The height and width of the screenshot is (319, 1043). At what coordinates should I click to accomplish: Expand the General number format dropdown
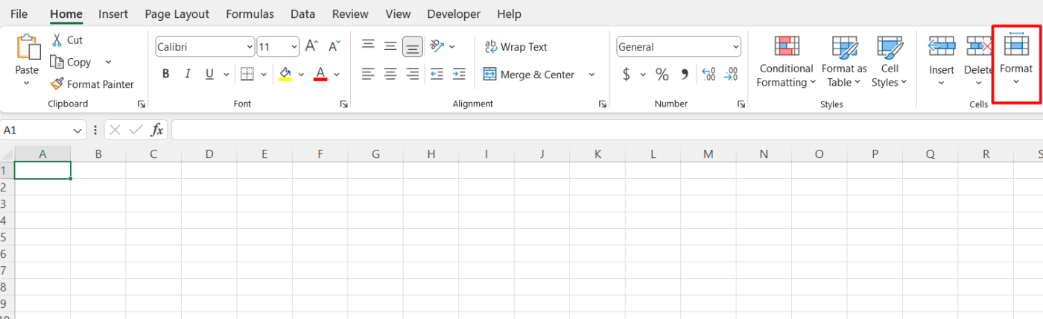735,47
